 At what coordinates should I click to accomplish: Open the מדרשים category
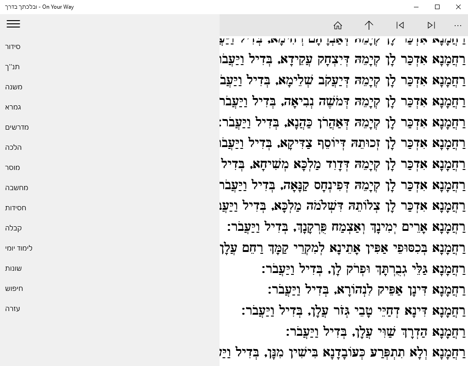pyautogui.click(x=17, y=127)
